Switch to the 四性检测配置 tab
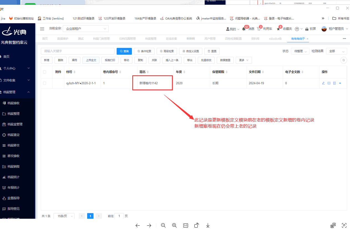350x229 pixels. (x=233, y=39)
